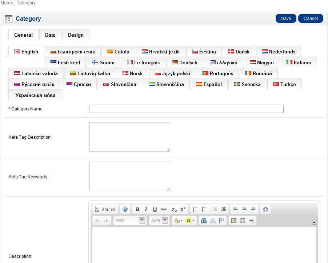Apply strikethrough formatting
328x263 pixels.
pos(164,209)
